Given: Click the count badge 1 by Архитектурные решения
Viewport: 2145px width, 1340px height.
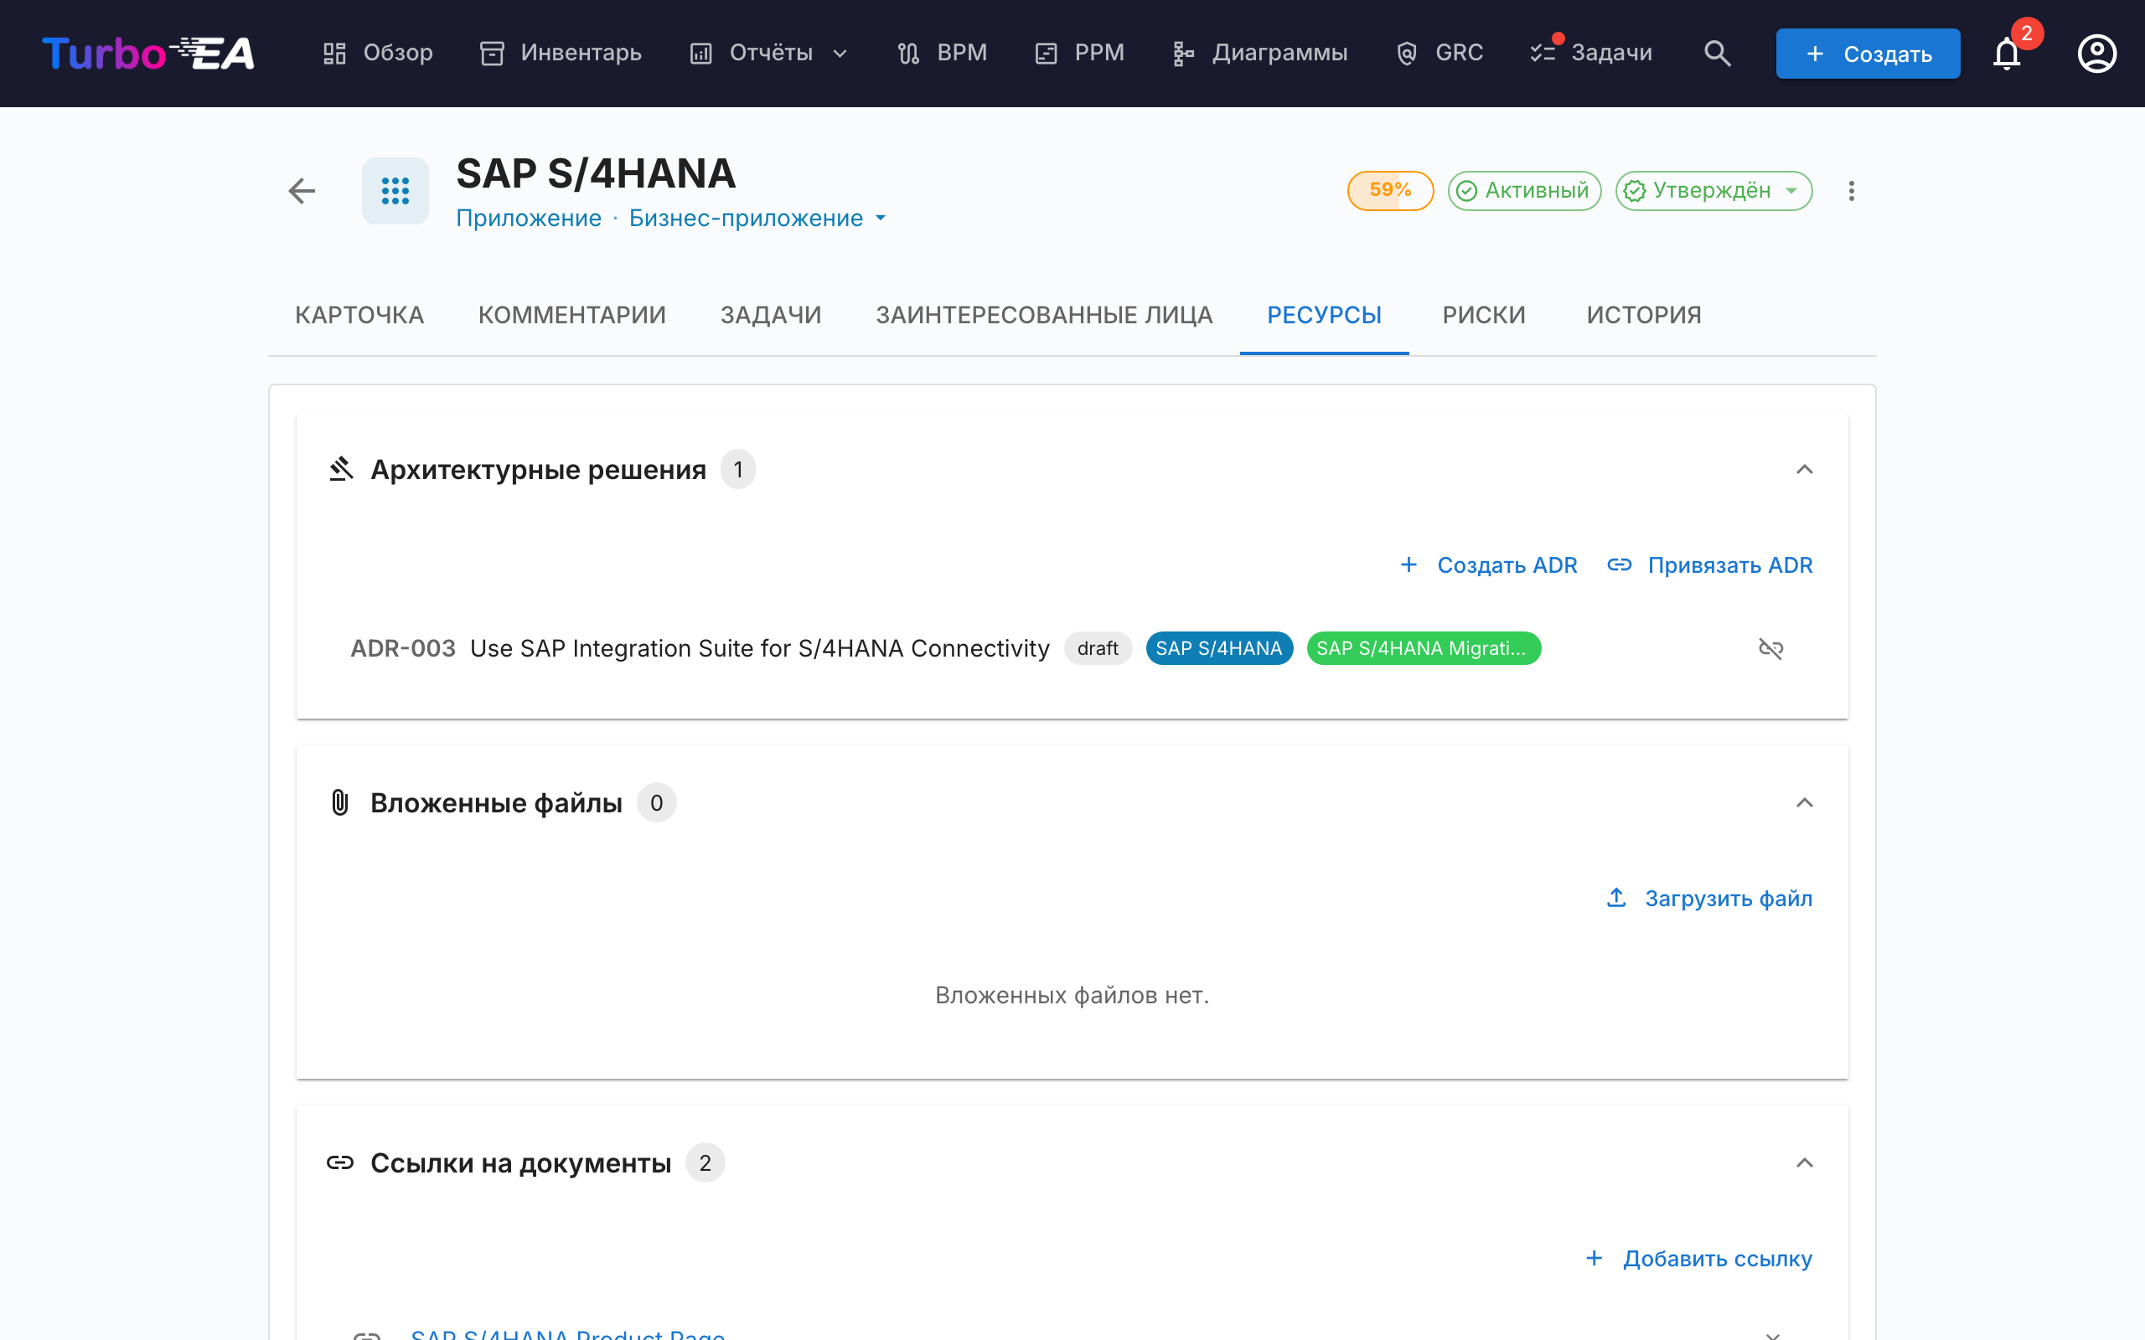Looking at the screenshot, I should (737, 469).
